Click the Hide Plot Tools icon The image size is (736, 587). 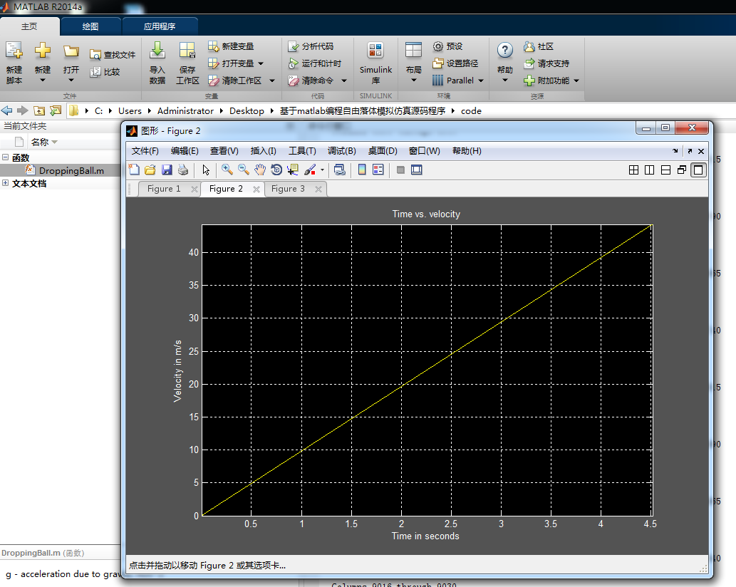tap(400, 170)
